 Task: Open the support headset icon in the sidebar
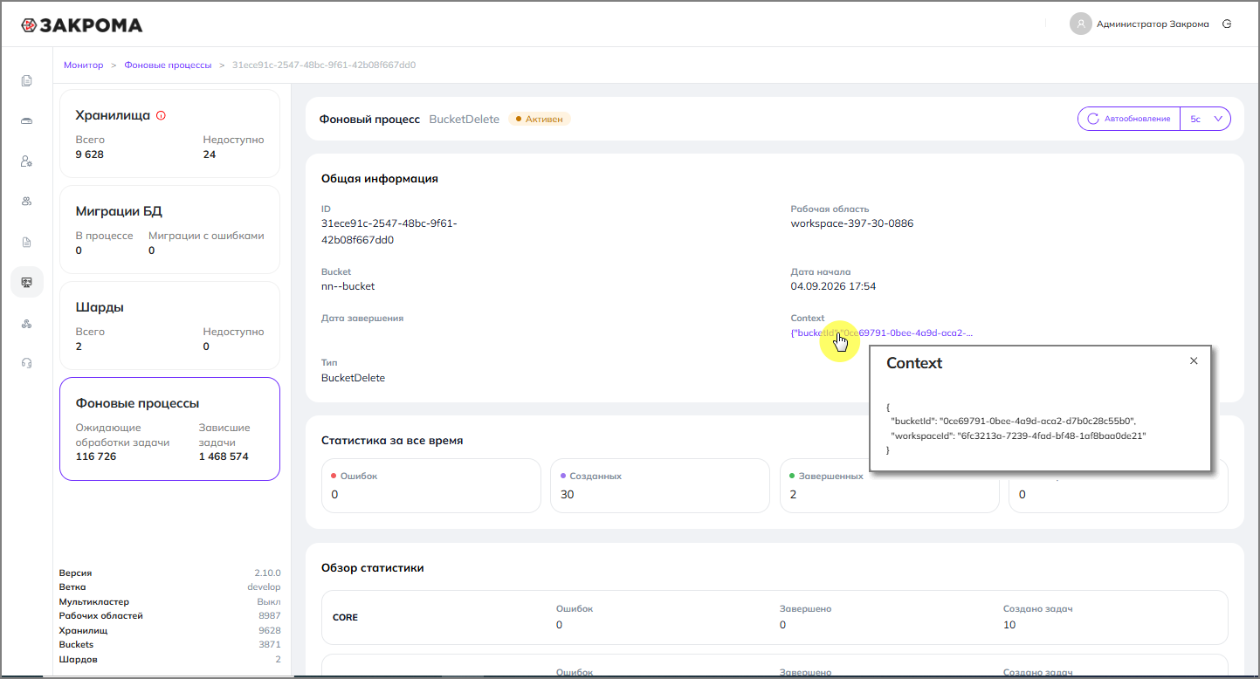coord(26,363)
